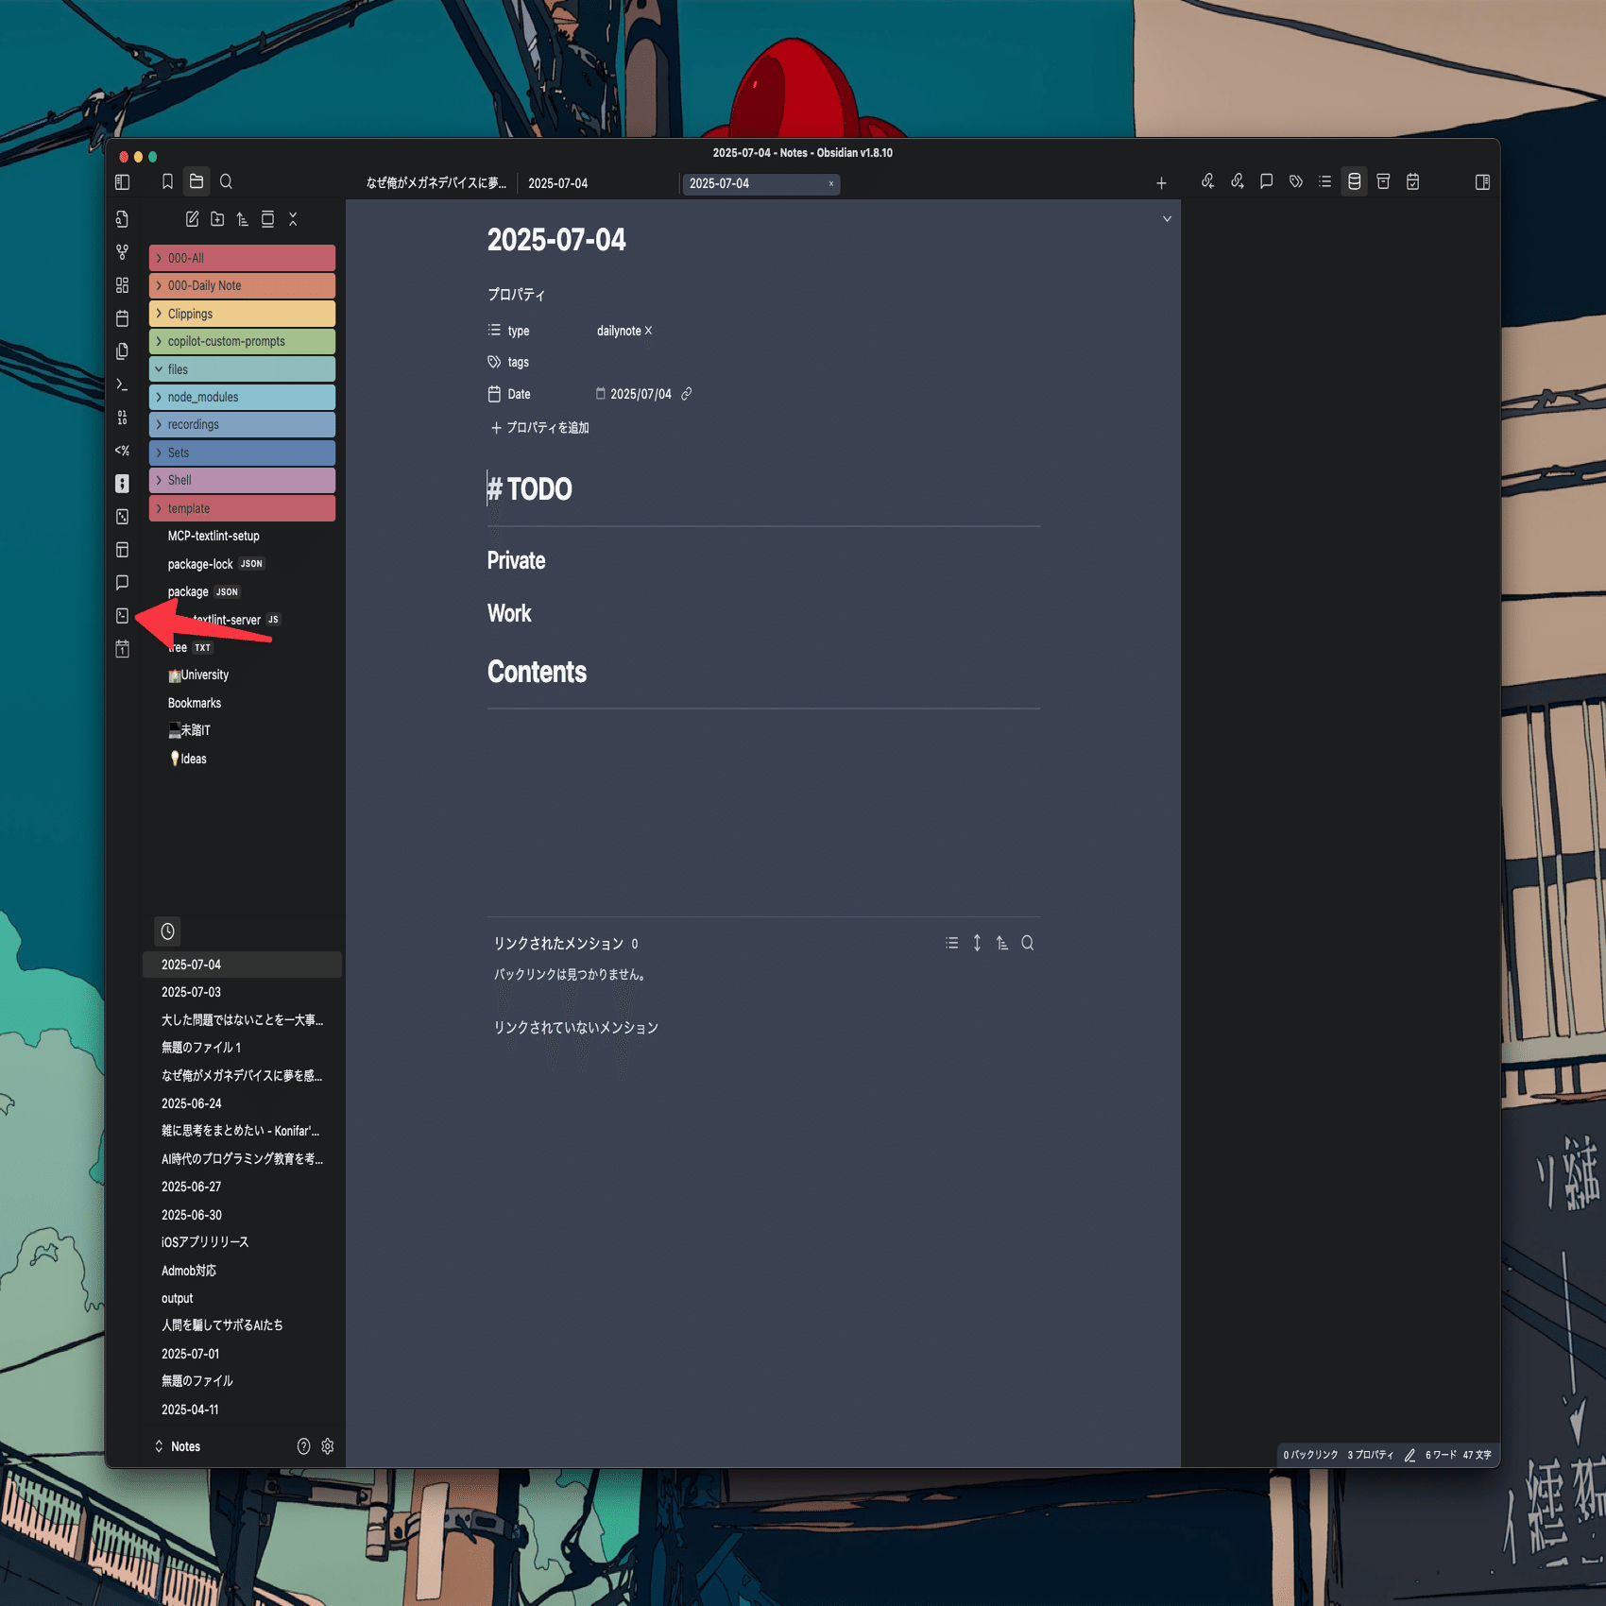Image resolution: width=1606 pixels, height=1606 pixels.
Task: Create a new note in file explorer
Action: coord(192,219)
